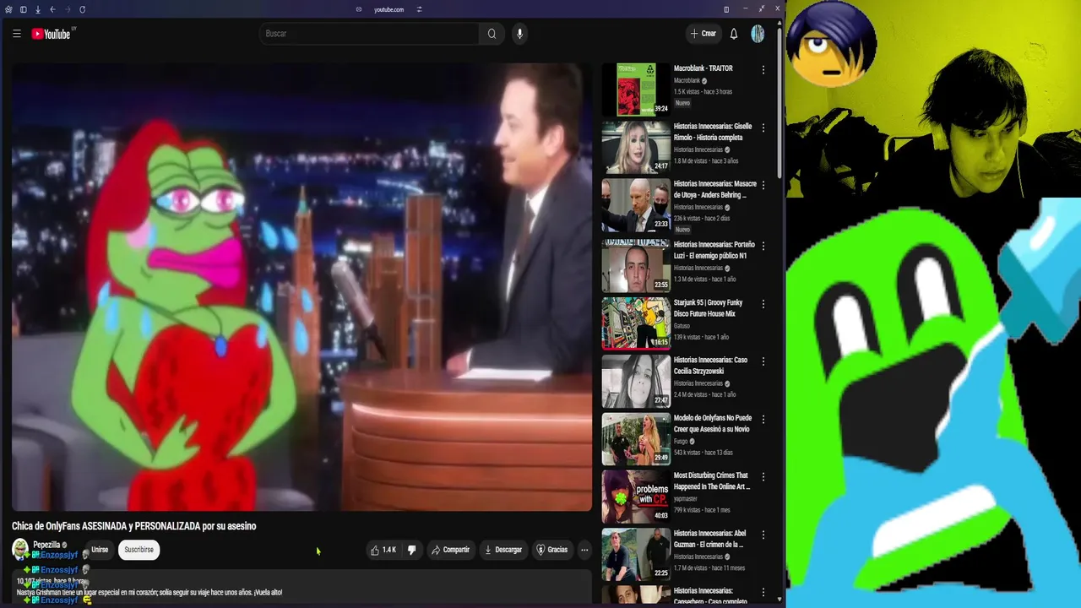The height and width of the screenshot is (608, 1081).
Task: Open options menu for Masacre de Utoya video
Action: [x=763, y=185]
